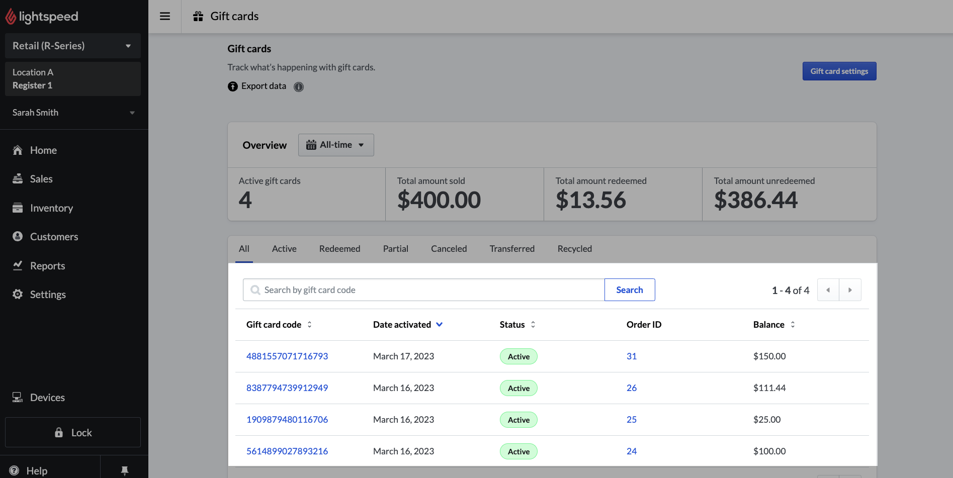Click the gift box icon in header
This screenshot has width=953, height=478.
(x=198, y=17)
